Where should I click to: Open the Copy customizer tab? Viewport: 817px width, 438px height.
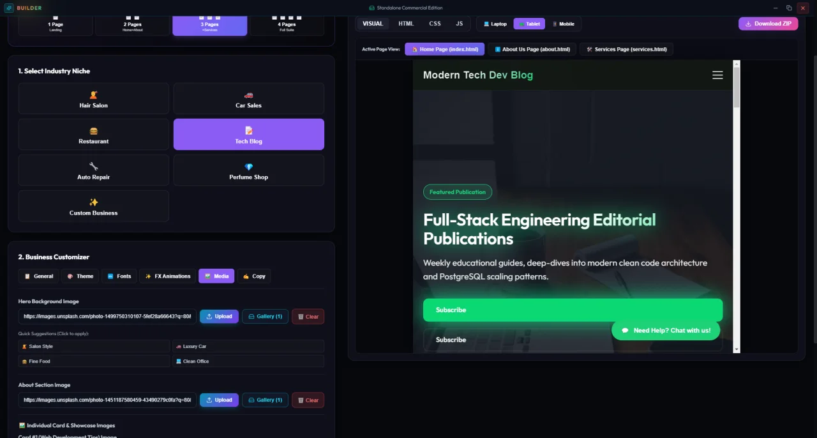pyautogui.click(x=253, y=276)
